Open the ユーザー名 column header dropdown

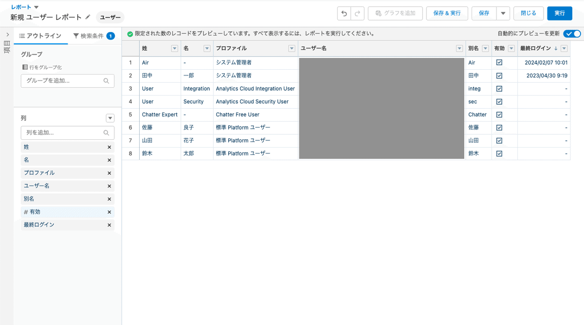(459, 49)
